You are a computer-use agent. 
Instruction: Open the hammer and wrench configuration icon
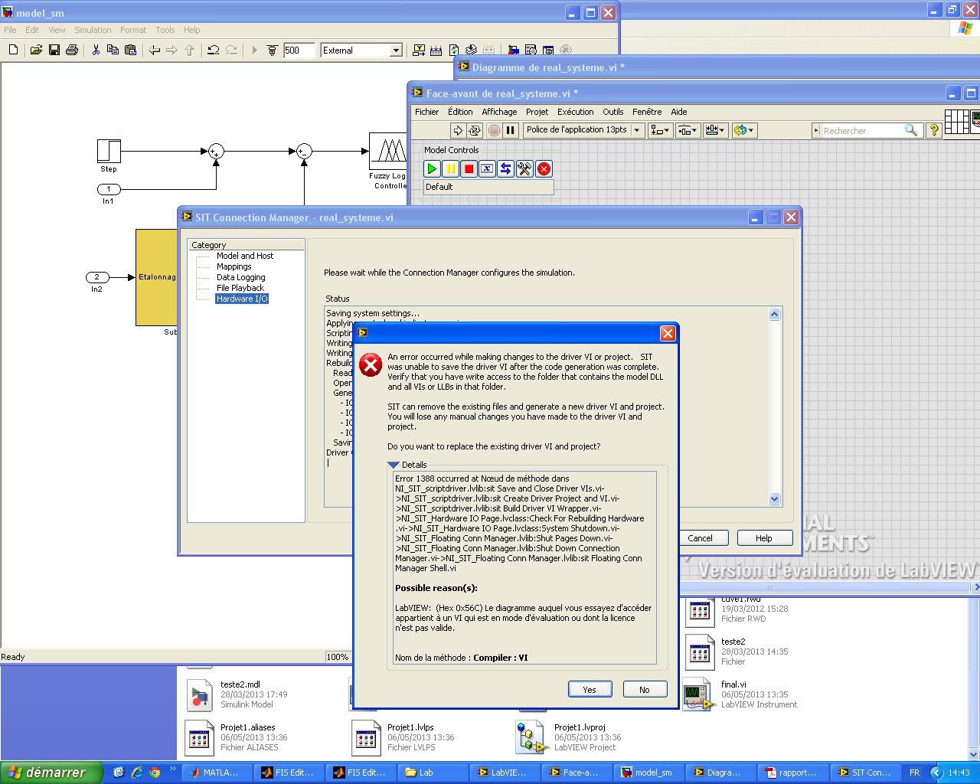coord(524,169)
